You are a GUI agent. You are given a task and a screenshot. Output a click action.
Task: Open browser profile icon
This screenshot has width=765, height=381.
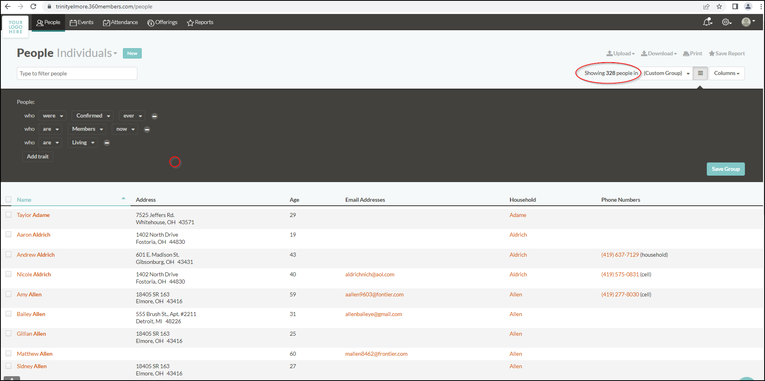[748, 6]
